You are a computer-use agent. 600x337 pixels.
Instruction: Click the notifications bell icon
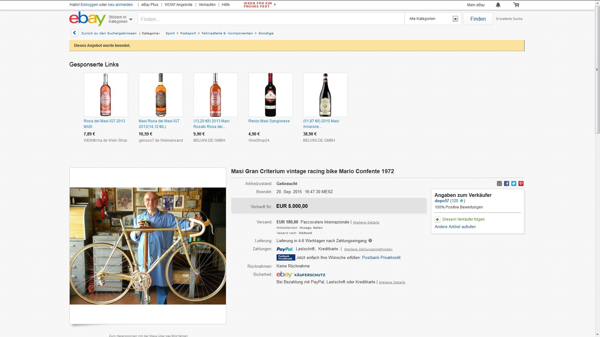(x=498, y=5)
